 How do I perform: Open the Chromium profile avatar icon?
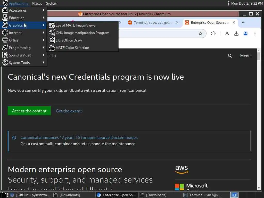246,34
